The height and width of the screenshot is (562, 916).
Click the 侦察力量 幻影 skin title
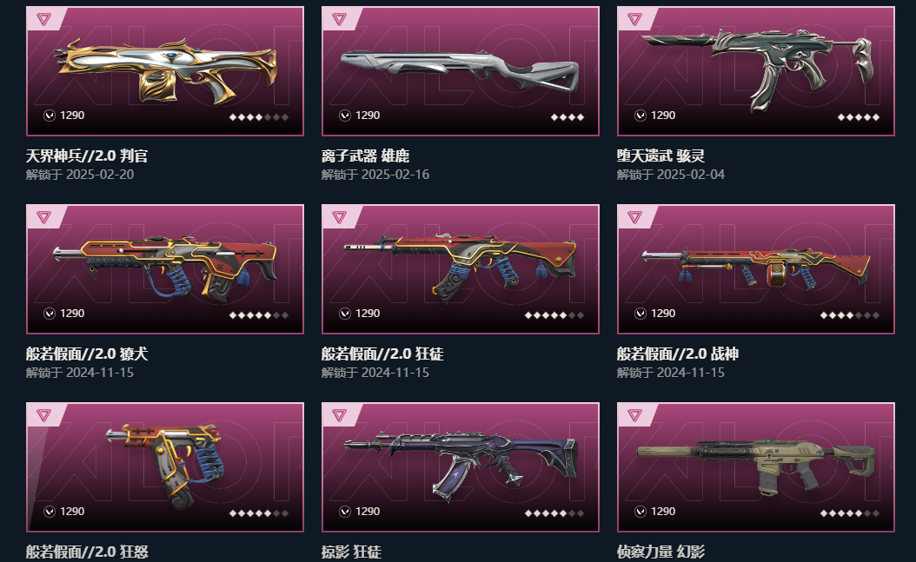660,552
